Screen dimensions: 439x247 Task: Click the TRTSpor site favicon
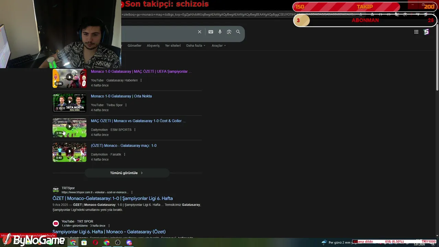click(56, 190)
